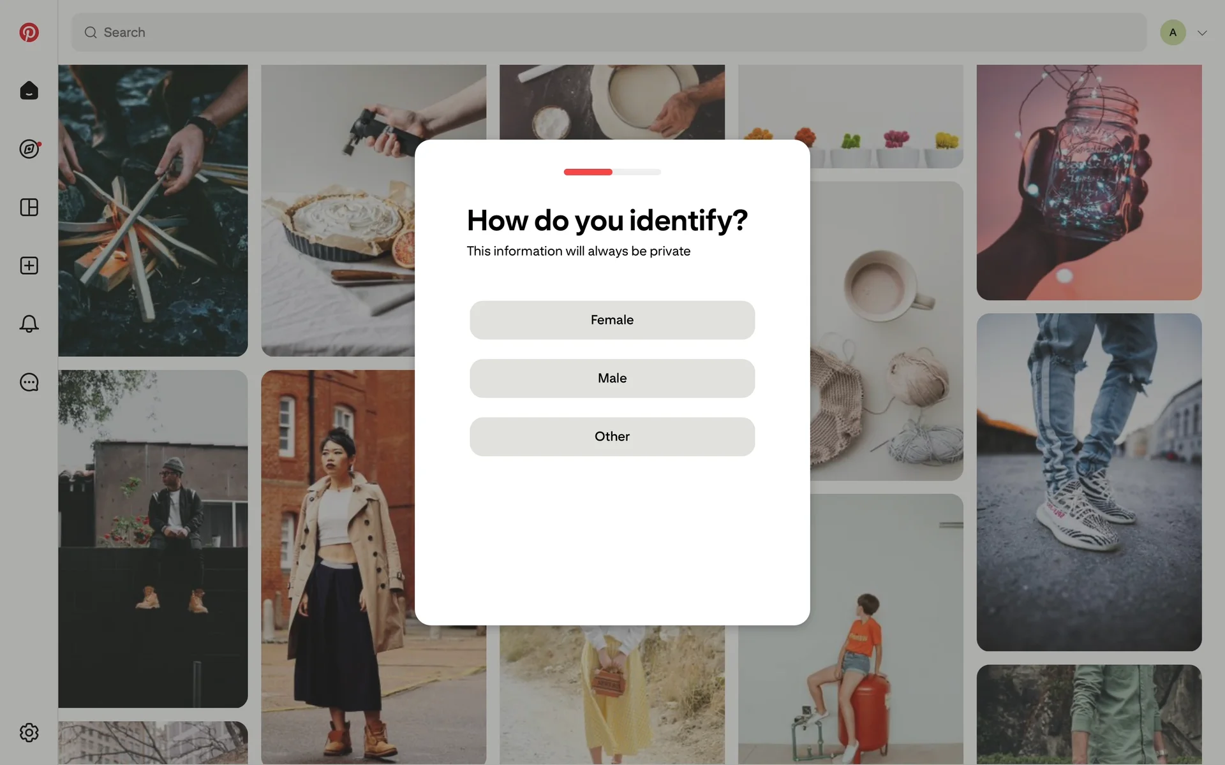Open the trench coat woman pin
The height and width of the screenshot is (765, 1225).
(338, 567)
